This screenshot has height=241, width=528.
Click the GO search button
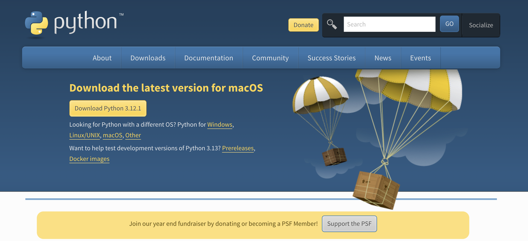pyautogui.click(x=449, y=24)
